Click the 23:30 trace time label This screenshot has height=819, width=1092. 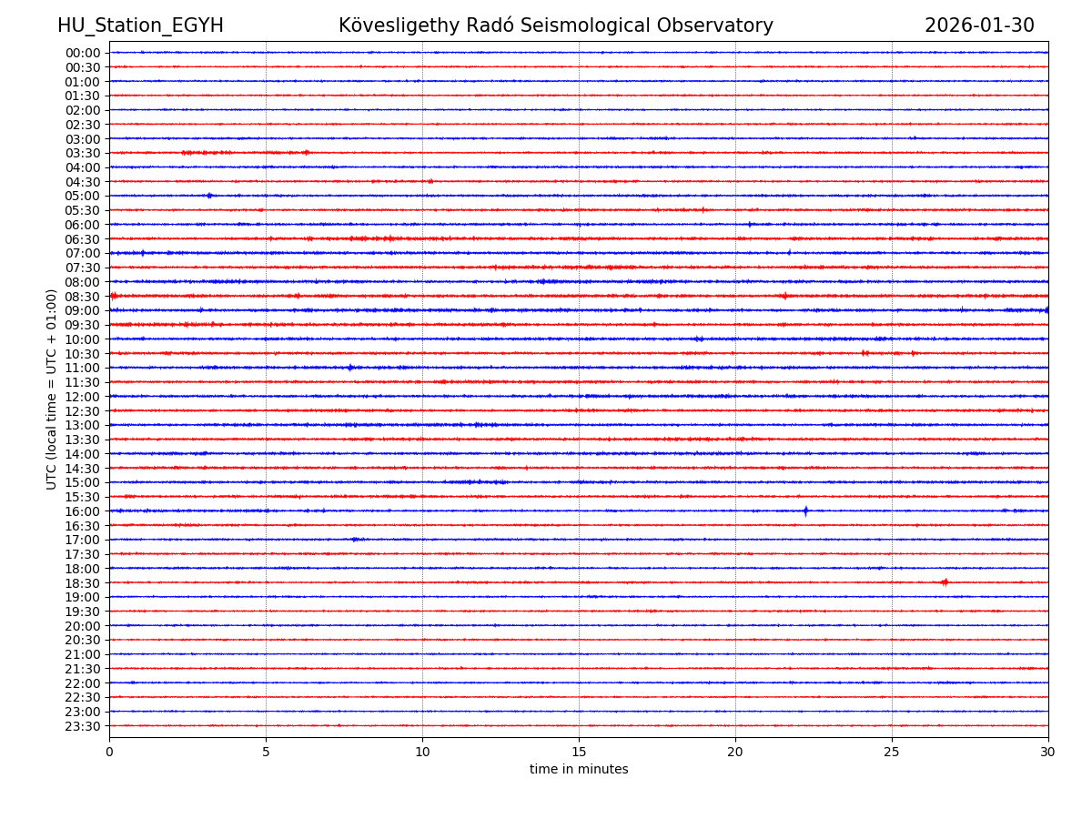[83, 726]
